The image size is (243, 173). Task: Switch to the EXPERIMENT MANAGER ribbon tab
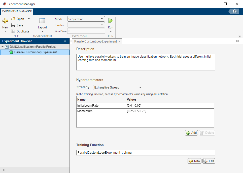click(17, 11)
